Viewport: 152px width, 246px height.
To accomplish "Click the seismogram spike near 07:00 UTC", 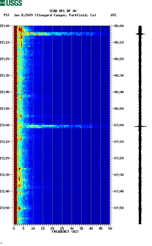I will click(140, 127).
